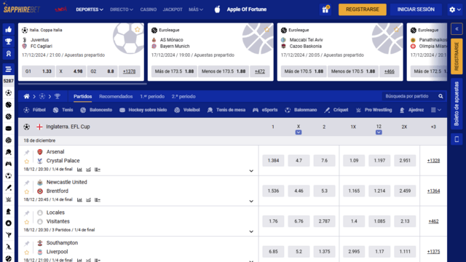
Task: Go to the JACKPOT menu item
Action: point(173,9)
